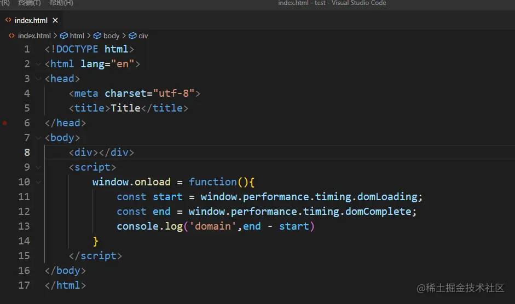Screen dimensions: 515x304
Task: Click line number 1 in the gutter
Action: tap(27, 49)
